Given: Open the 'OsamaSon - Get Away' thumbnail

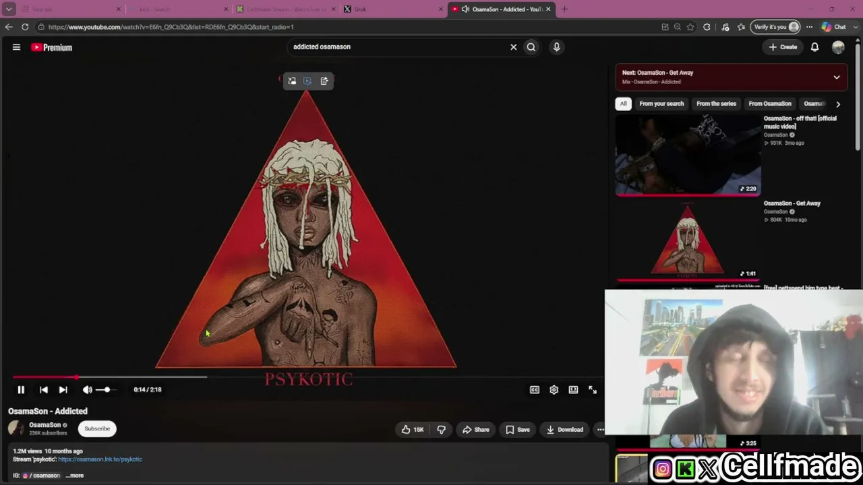Looking at the screenshot, I should 688,239.
